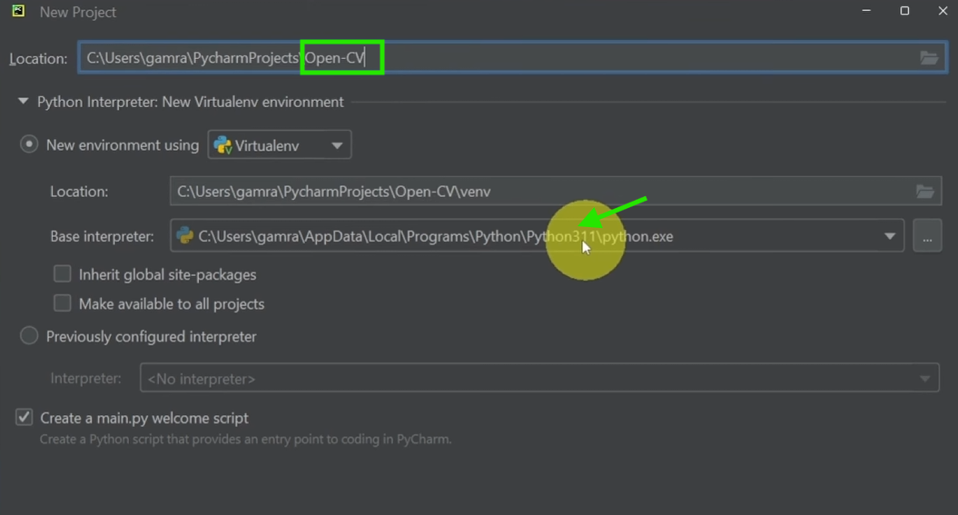Select New environment using radio button
Viewport: 958px width, 515px height.
coord(29,144)
